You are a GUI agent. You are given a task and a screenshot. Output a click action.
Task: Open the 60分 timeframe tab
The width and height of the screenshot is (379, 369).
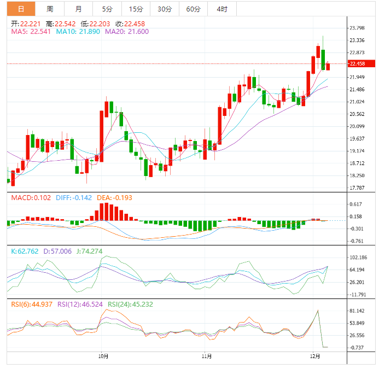click(194, 9)
